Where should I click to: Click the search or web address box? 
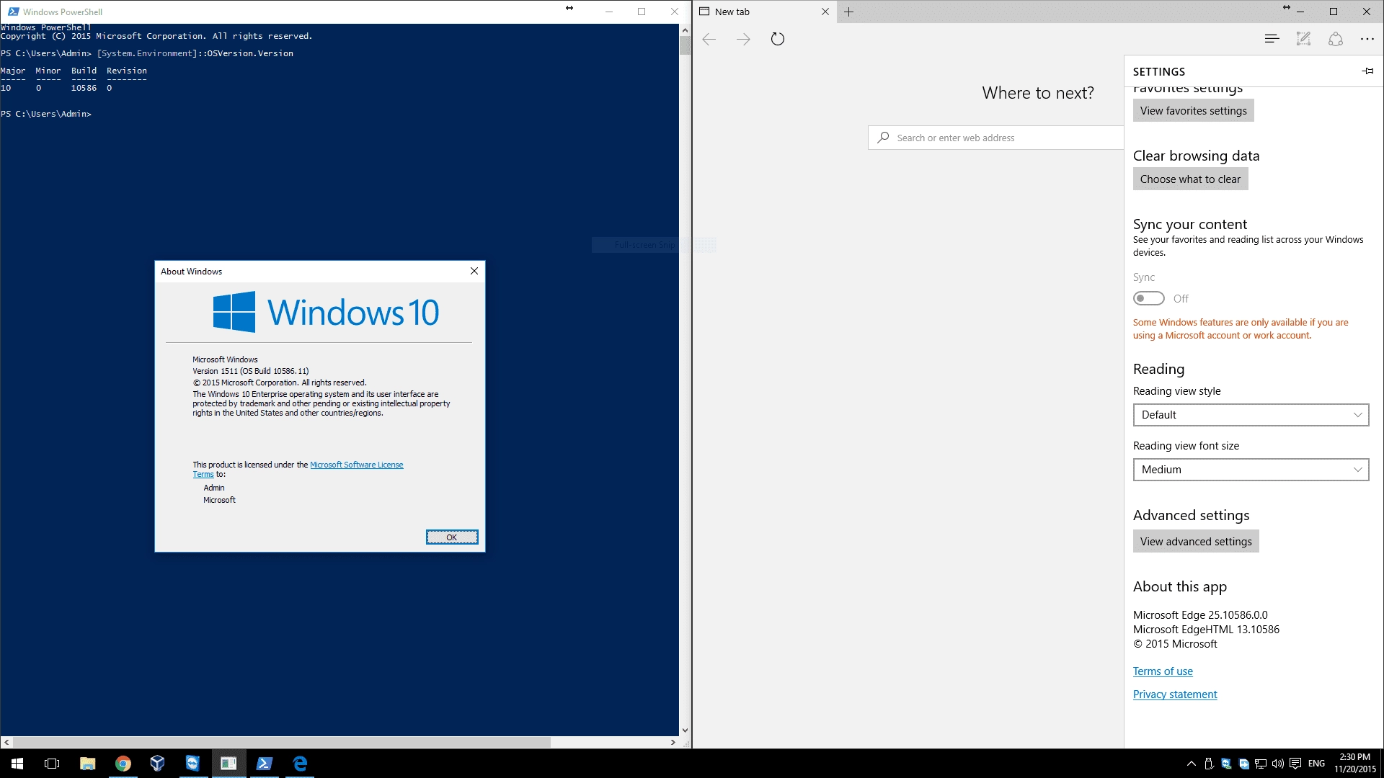(x=996, y=138)
